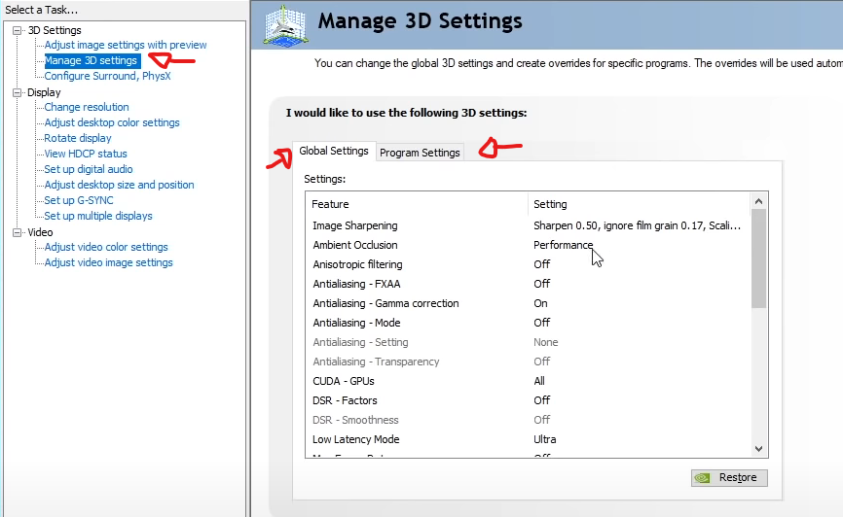The height and width of the screenshot is (517, 843).
Task: Select Change resolution in Display section
Action: pyautogui.click(x=87, y=107)
